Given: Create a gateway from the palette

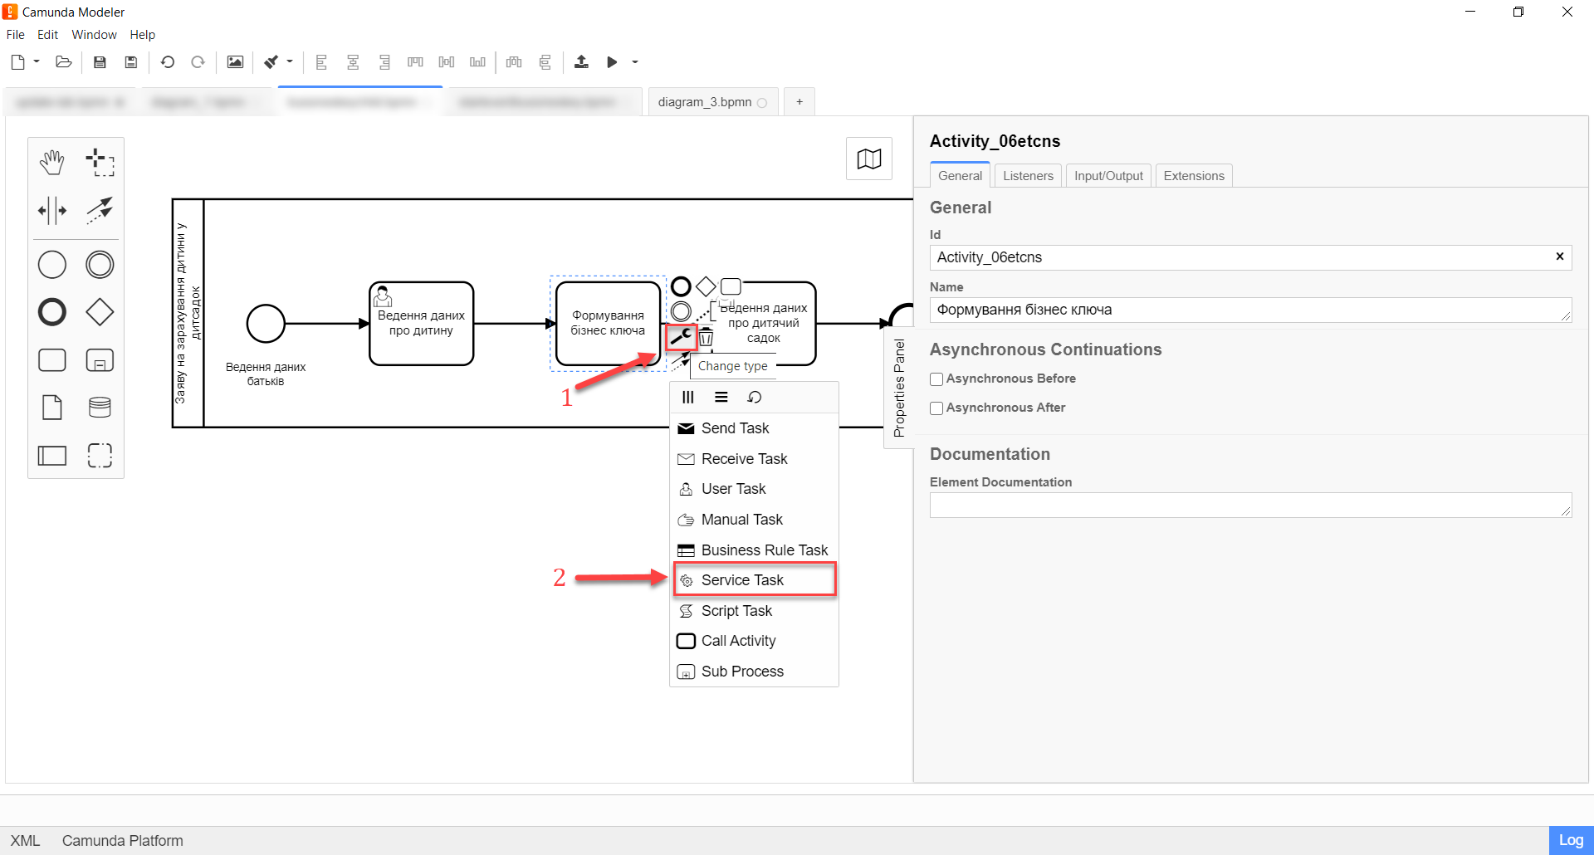Looking at the screenshot, I should [x=100, y=312].
